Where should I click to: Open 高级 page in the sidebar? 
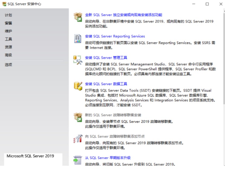(8, 55)
